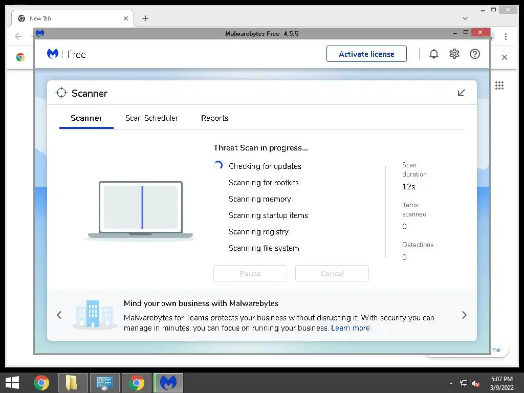
Task: Close the Chrome New Tab tab
Action: point(126,18)
